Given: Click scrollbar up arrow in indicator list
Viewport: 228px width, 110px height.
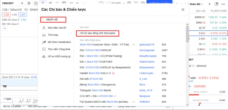Looking at the screenshot, I should tap(187, 25).
